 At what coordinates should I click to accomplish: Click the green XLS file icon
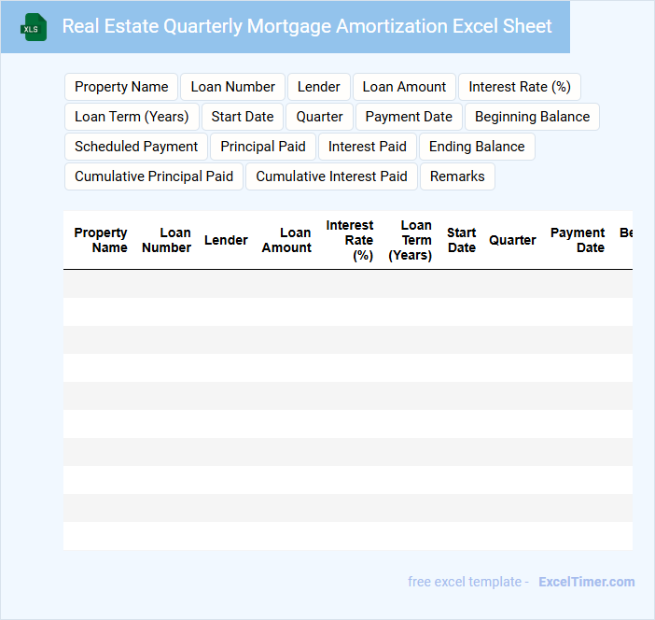coord(33,27)
